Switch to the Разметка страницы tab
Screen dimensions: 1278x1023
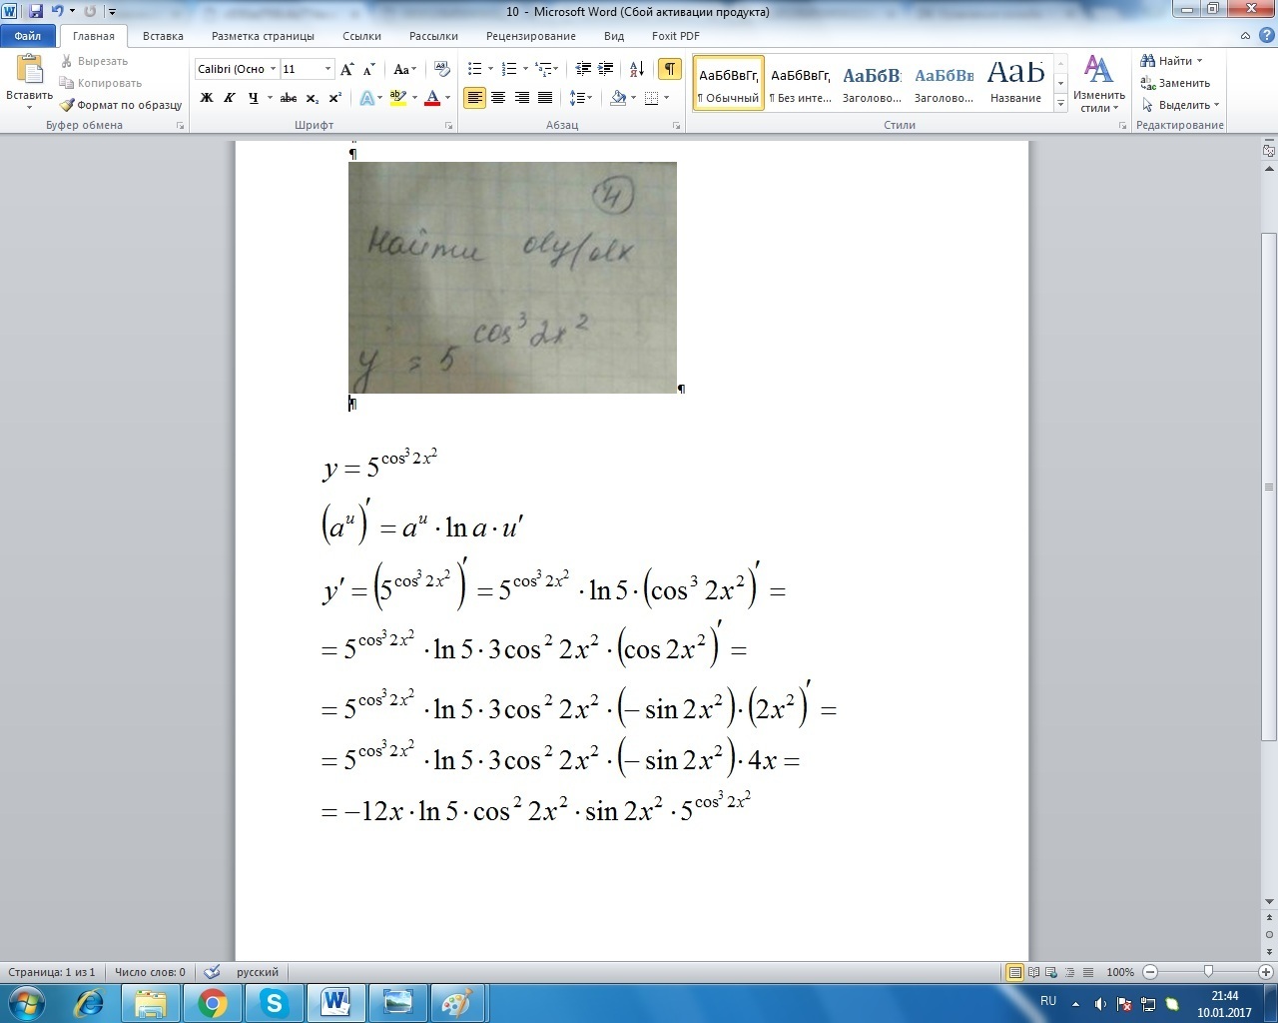pos(263,36)
